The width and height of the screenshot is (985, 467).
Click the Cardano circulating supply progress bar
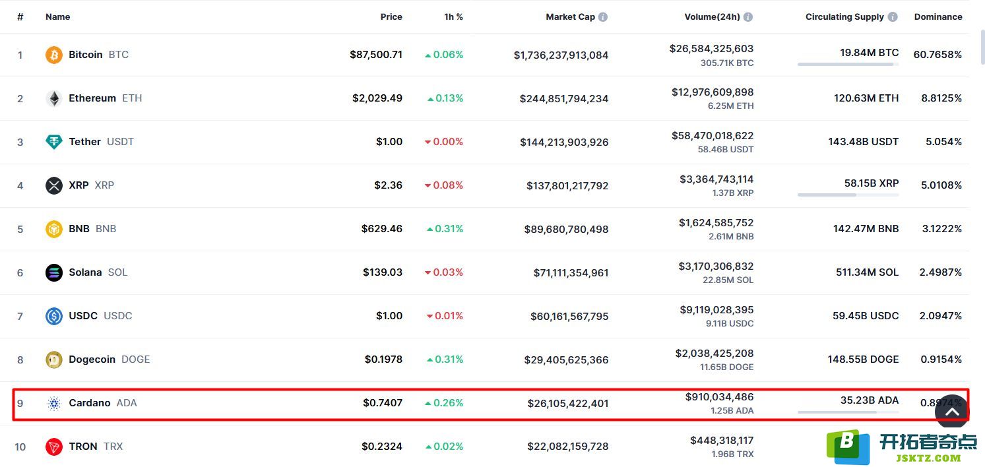coord(848,412)
